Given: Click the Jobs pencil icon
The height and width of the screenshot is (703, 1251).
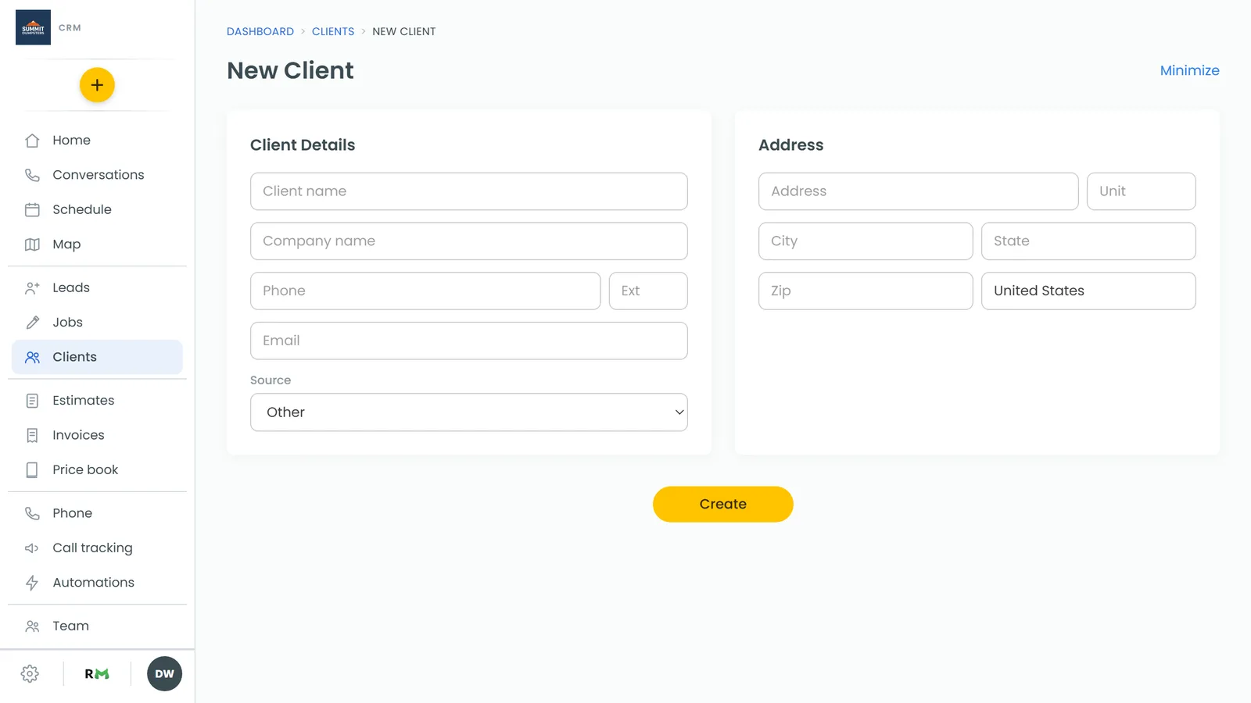Looking at the screenshot, I should tap(32, 323).
